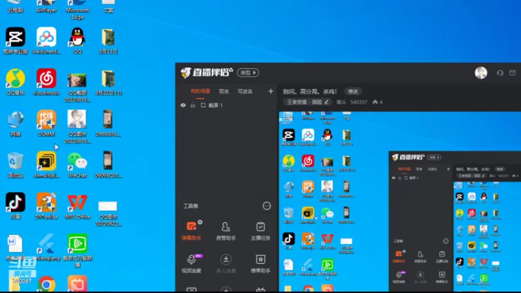Open the 0909EC07... image file
521x293 pixels.
click(x=108, y=165)
